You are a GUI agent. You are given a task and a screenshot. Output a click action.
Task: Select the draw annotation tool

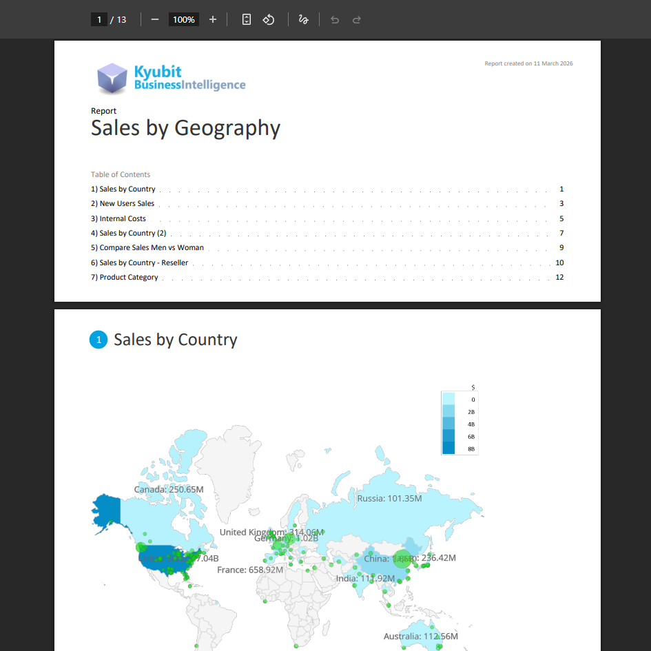pyautogui.click(x=303, y=19)
